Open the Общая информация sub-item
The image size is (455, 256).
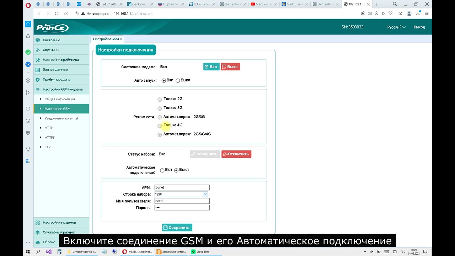(x=59, y=99)
